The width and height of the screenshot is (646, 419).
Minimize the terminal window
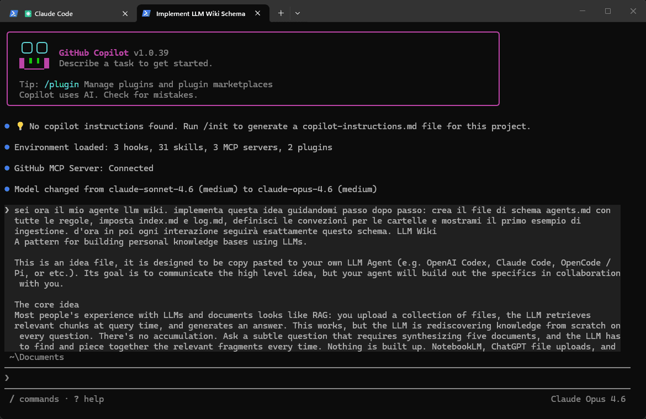583,11
